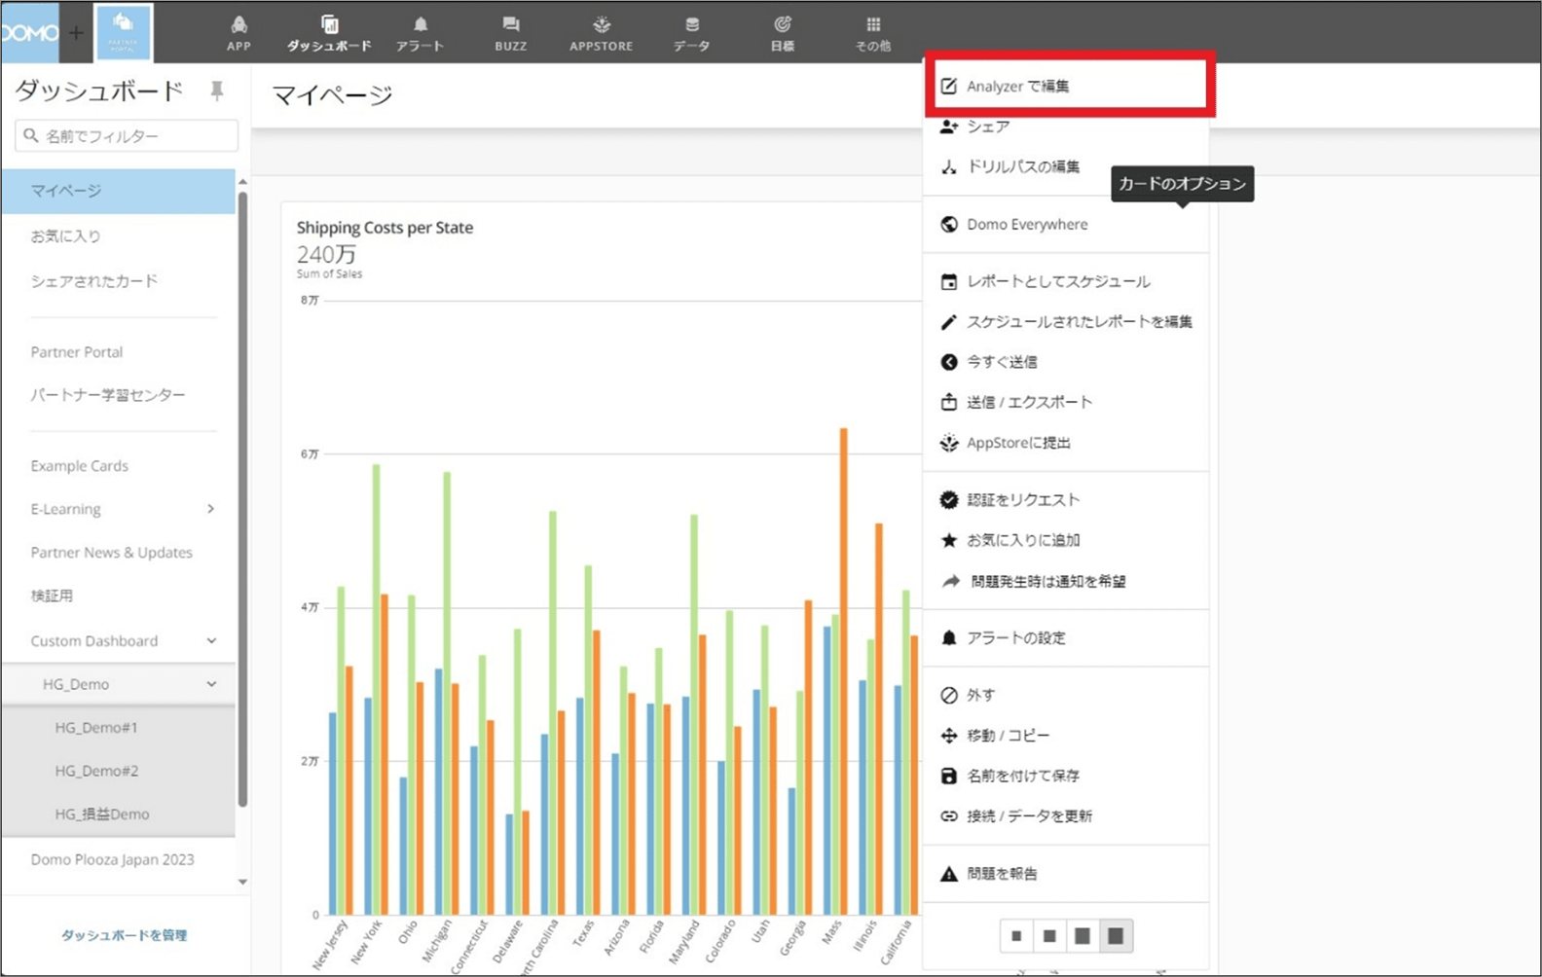Click the plus icon next to Domo logo
The width and height of the screenshot is (1542, 977).
[x=76, y=33]
